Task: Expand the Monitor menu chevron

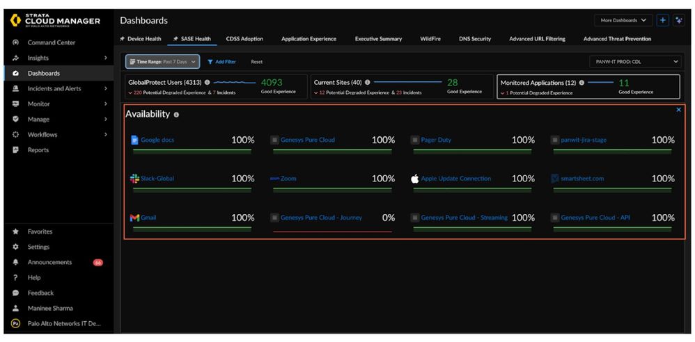Action: [x=105, y=104]
